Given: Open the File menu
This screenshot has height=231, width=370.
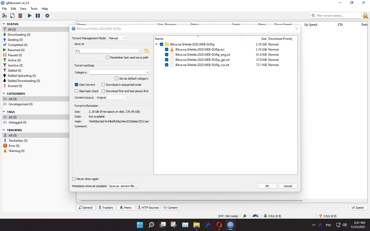Looking at the screenshot, I should (4, 9).
